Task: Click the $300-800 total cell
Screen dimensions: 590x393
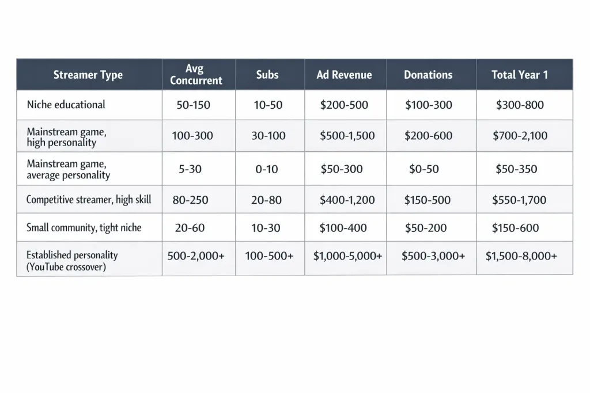Action: pos(520,105)
